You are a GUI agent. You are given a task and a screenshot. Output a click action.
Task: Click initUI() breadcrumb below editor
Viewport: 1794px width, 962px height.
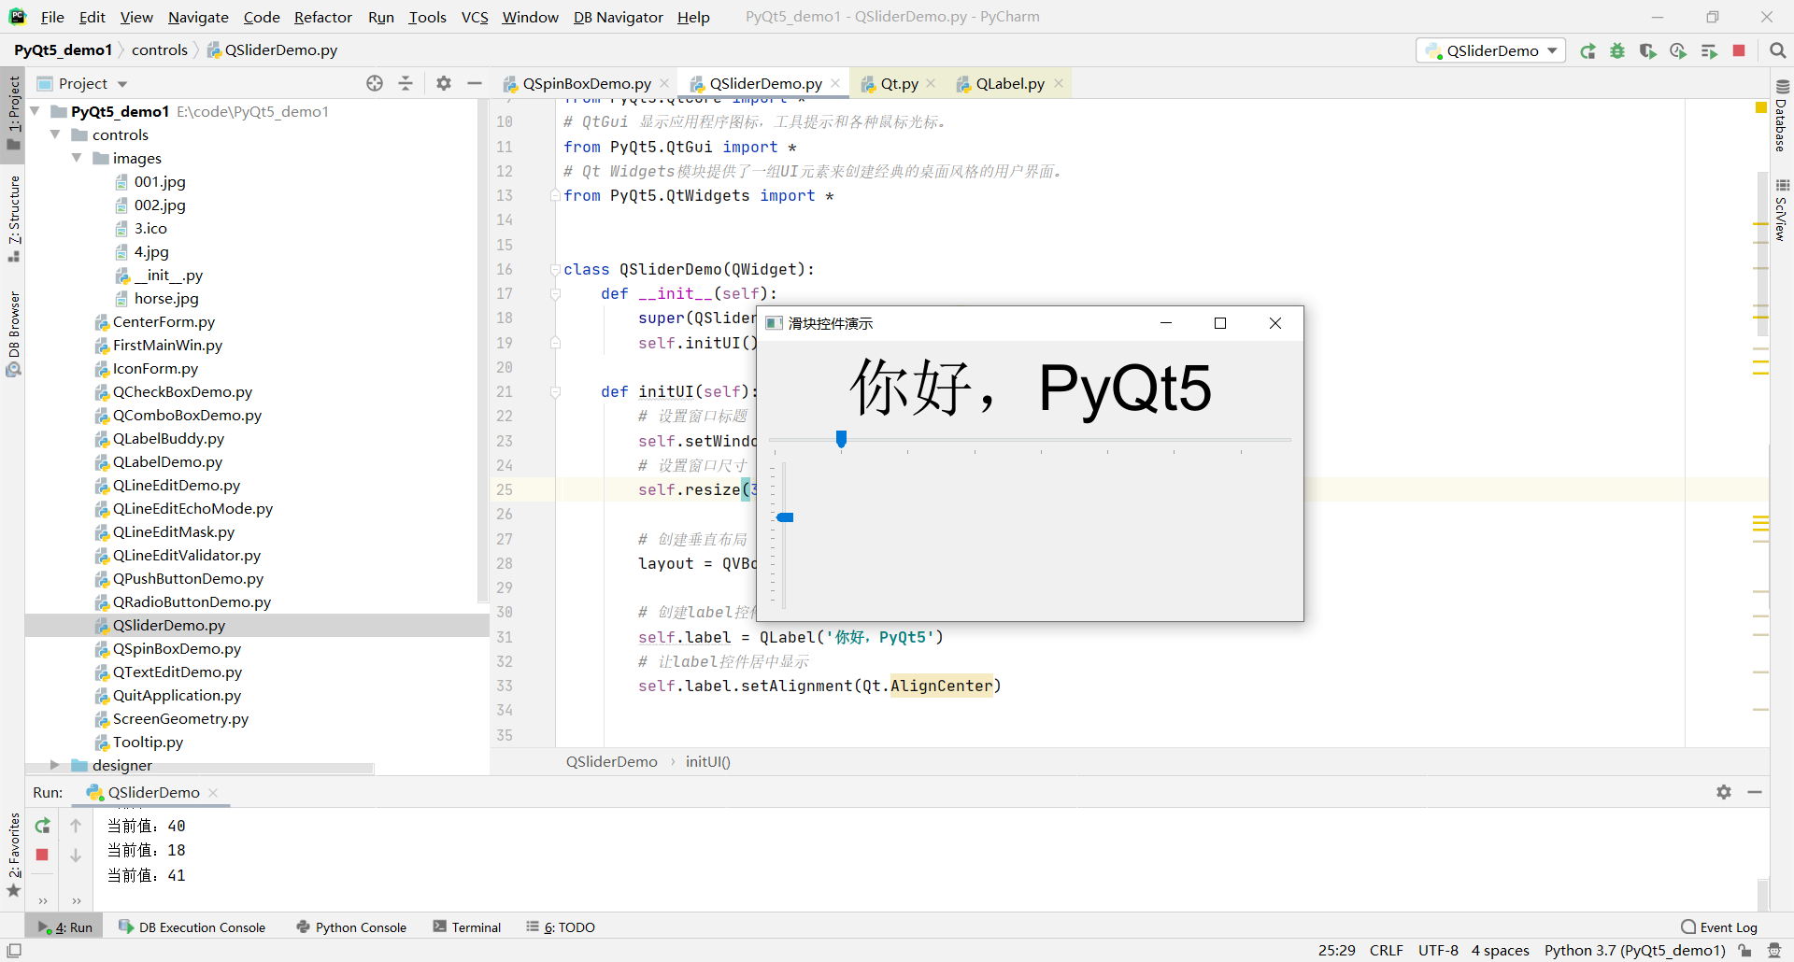(x=707, y=761)
